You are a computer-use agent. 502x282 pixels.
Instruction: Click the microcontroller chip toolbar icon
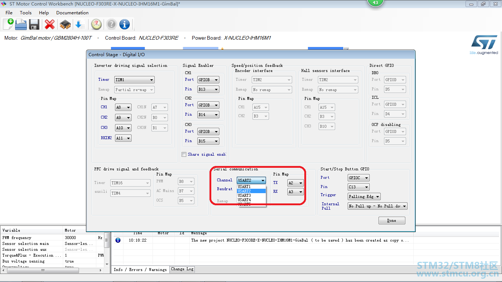pos(65,24)
